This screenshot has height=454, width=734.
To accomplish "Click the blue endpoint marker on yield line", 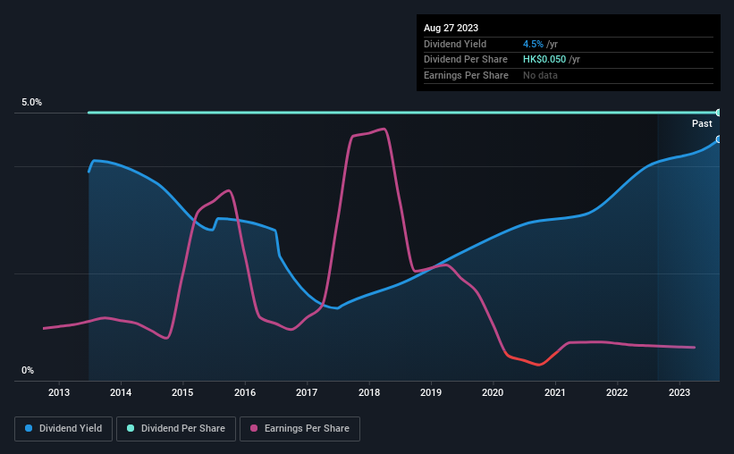I will click(718, 139).
